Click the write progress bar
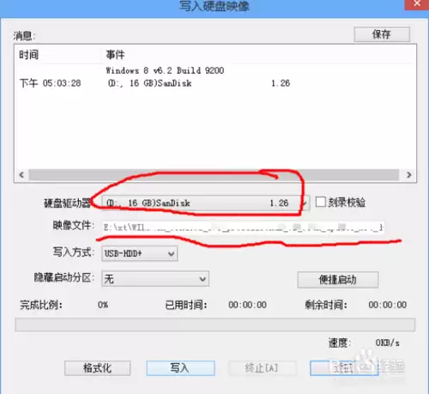Screen dimensions: 429x394 click(x=214, y=325)
